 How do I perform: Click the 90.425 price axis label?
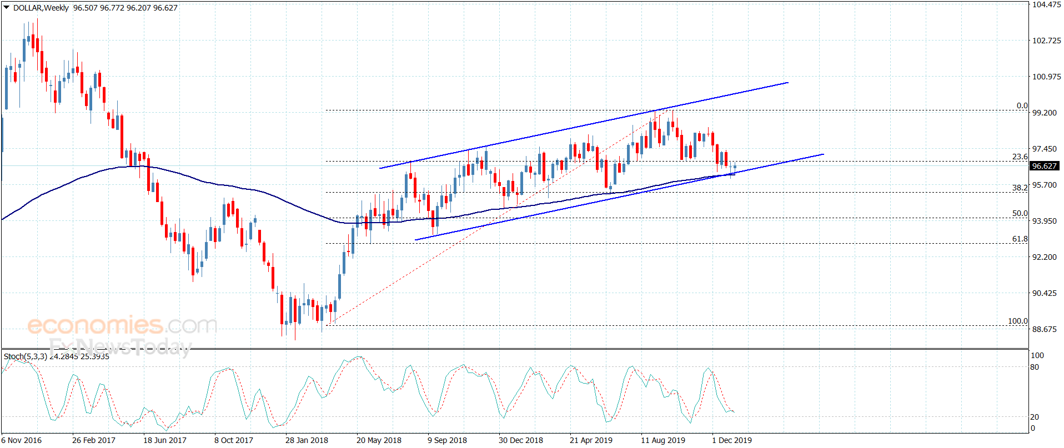pos(1045,293)
